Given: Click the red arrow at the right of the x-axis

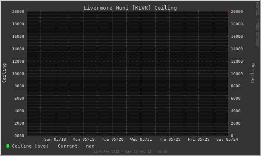Looking at the screenshot, I should tap(230, 135).
